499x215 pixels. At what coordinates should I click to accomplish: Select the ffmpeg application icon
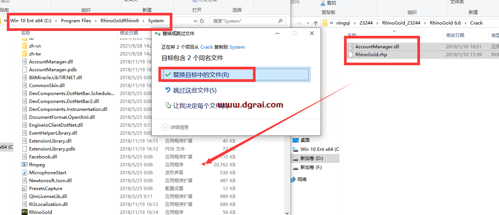[x=25, y=165]
